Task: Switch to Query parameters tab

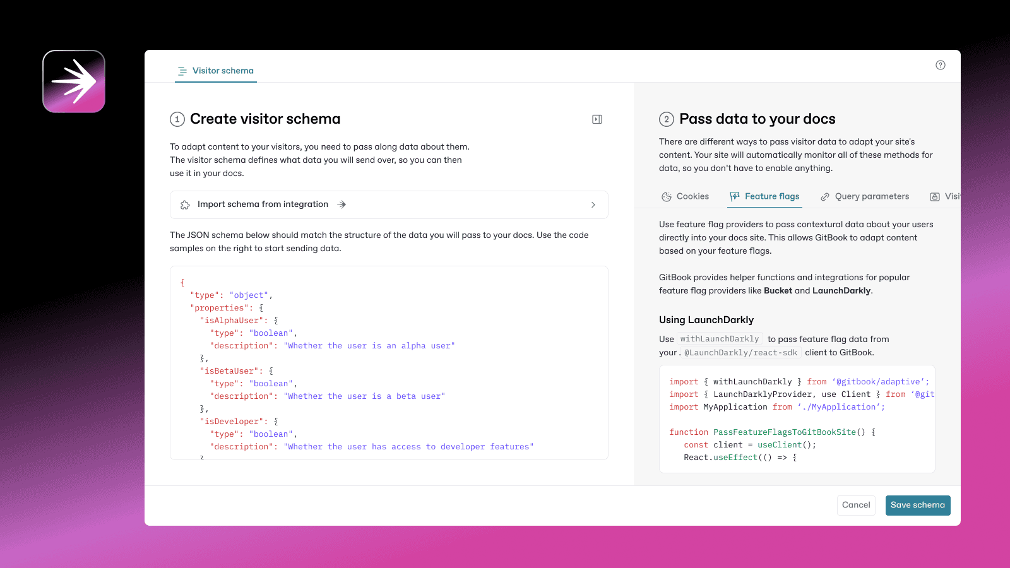Action: click(865, 196)
